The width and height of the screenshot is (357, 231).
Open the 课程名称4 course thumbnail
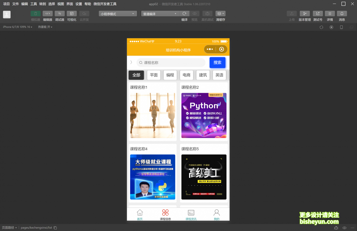tap(152, 177)
